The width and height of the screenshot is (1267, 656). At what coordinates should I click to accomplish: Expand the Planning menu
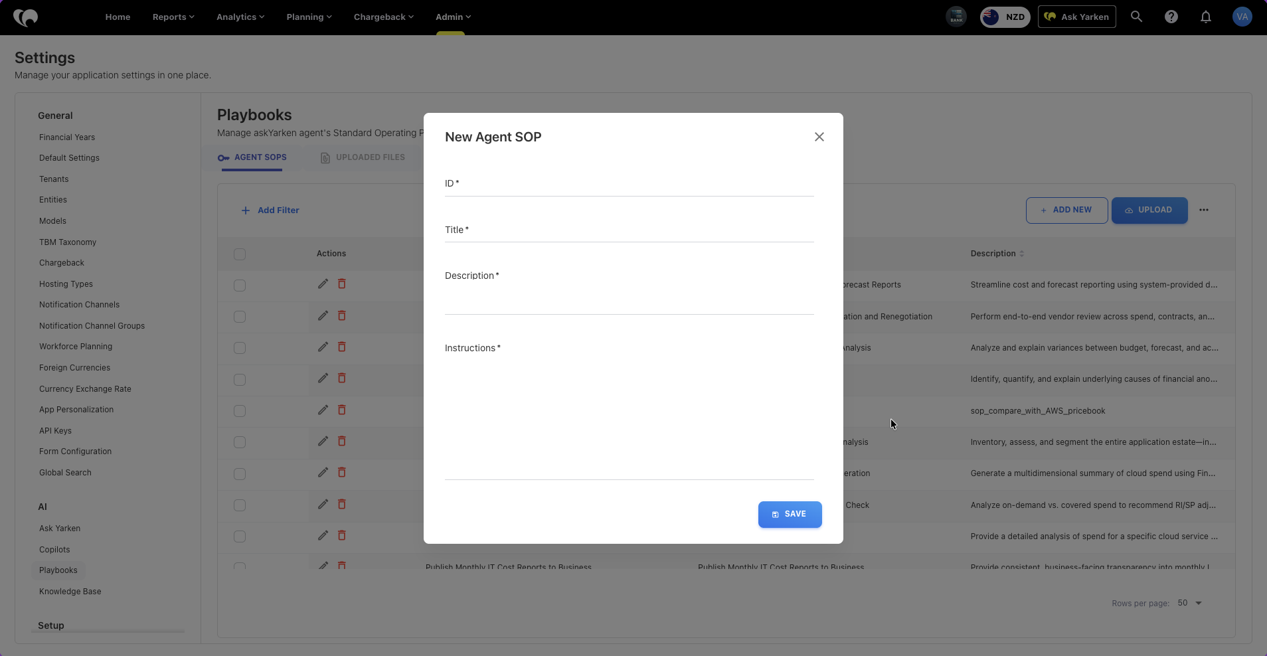[309, 17]
